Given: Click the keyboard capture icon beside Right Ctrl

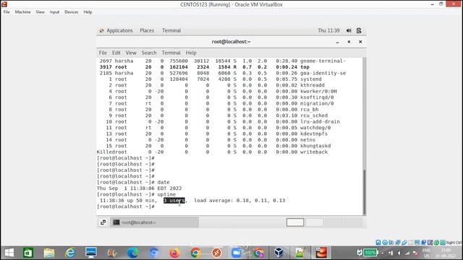Looking at the screenshot, I should pyautogui.click(x=442, y=243).
